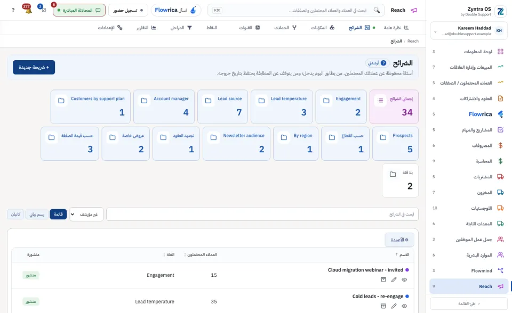Open Reach item in sidebar
Viewport: 512px width, 313px height.
[x=469, y=286]
